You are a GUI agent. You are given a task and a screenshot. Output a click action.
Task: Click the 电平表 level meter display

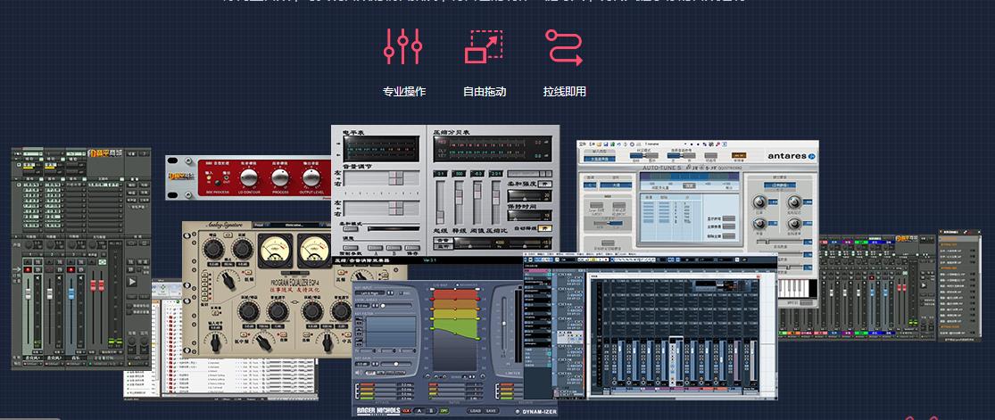380,148
